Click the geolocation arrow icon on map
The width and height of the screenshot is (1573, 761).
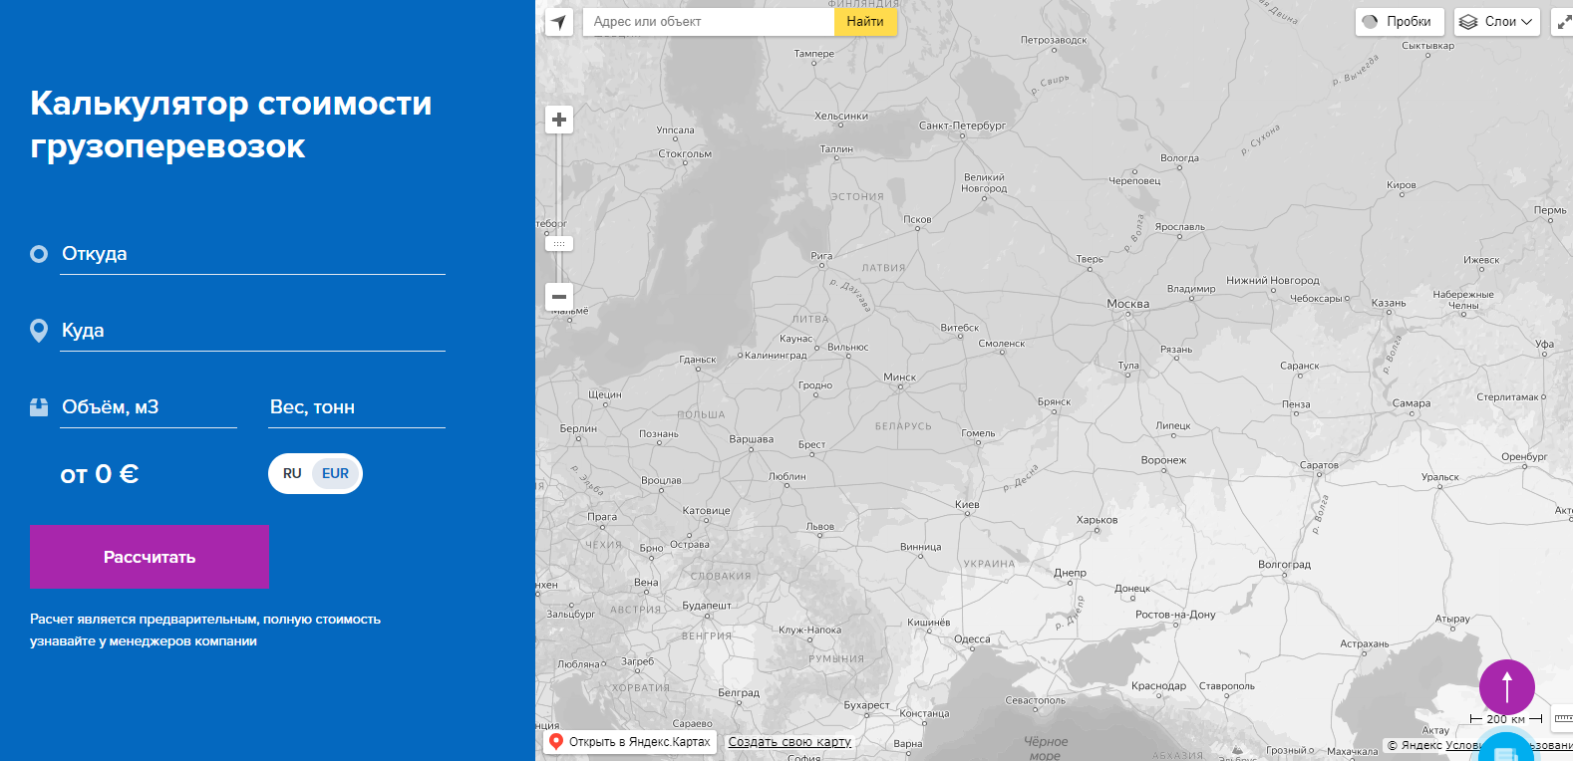[559, 22]
